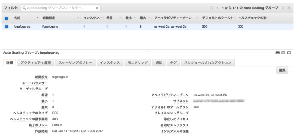Click Sat Jan 14 14:22:13 creation time

[77, 131]
